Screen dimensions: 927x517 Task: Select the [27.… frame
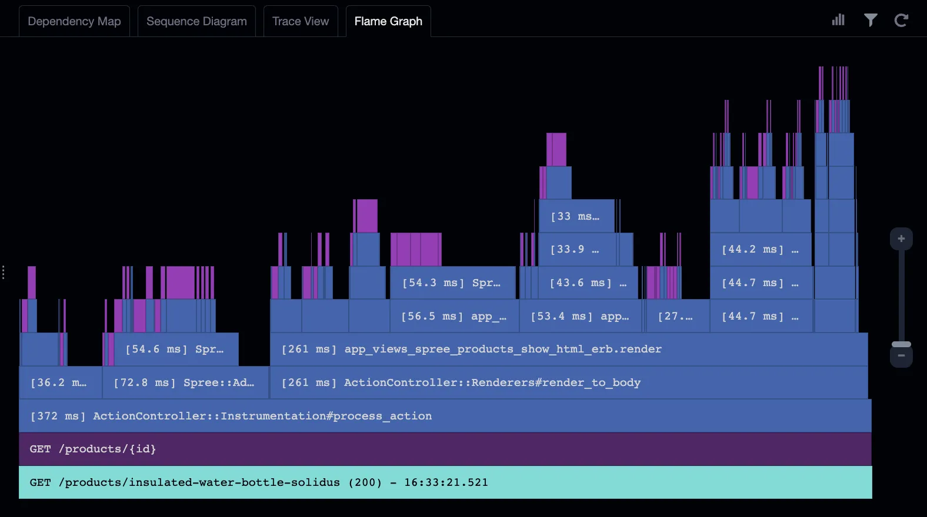677,316
